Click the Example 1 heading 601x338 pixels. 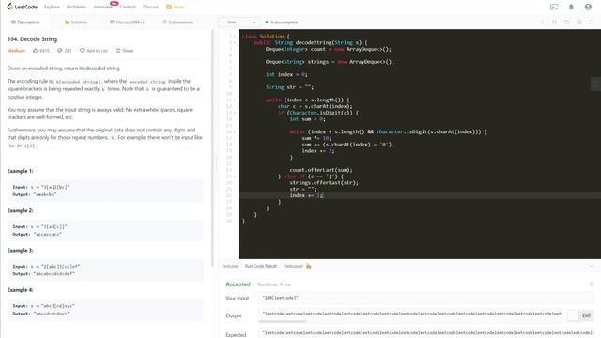pyautogui.click(x=20, y=171)
